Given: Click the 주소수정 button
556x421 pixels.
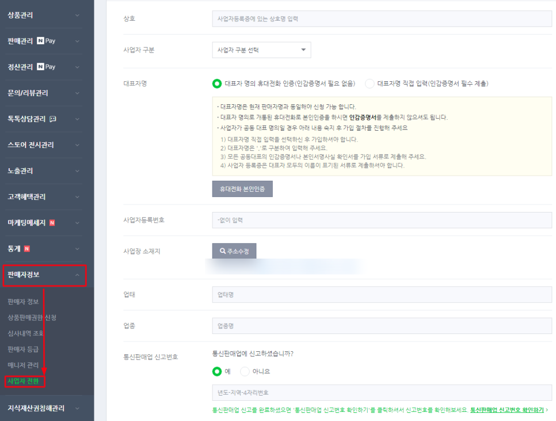Looking at the screenshot, I should click(x=234, y=251).
